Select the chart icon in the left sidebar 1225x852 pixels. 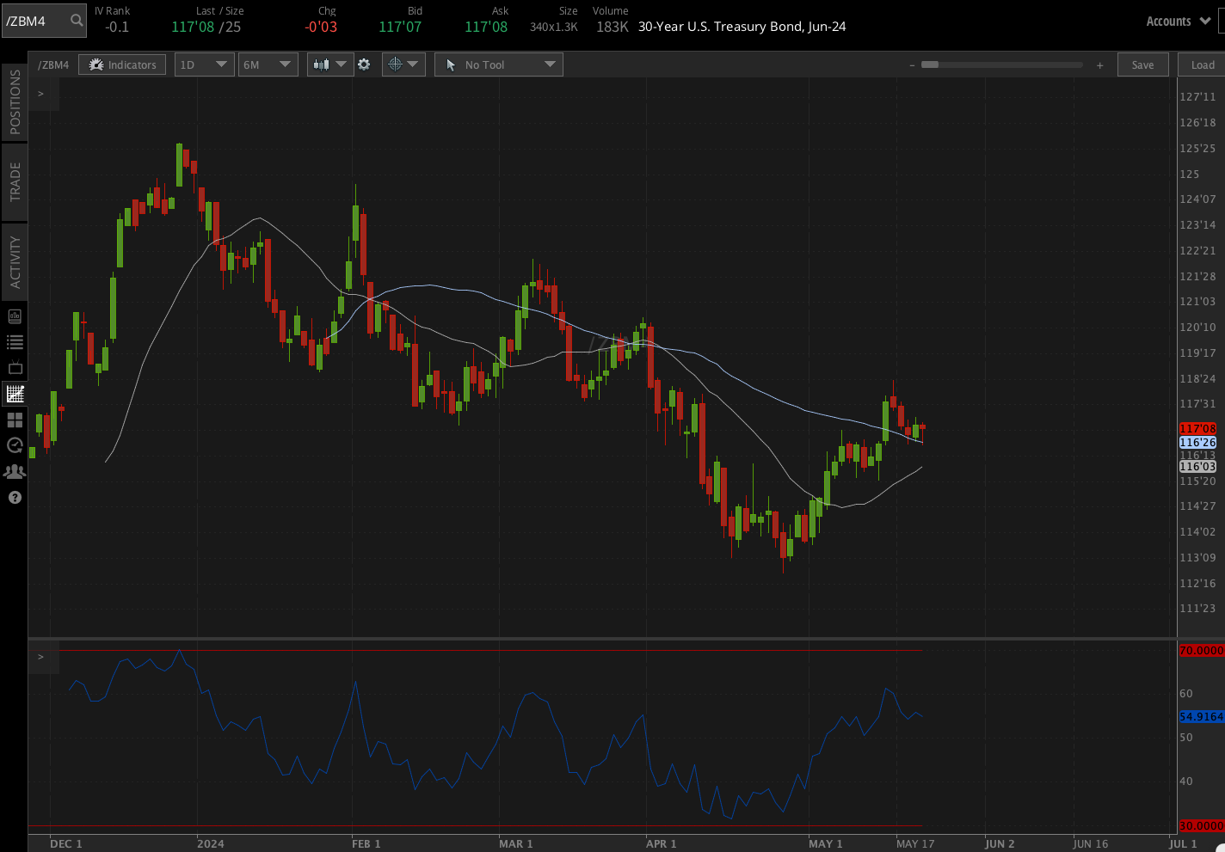coord(15,394)
